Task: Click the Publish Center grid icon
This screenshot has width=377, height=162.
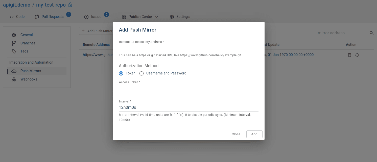Action: click(x=124, y=17)
